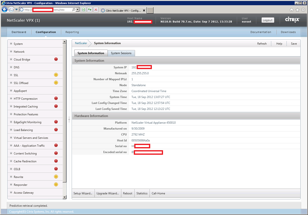The width and height of the screenshot is (308, 215).
Task: Open the Downloads menu item
Action: (288, 32)
